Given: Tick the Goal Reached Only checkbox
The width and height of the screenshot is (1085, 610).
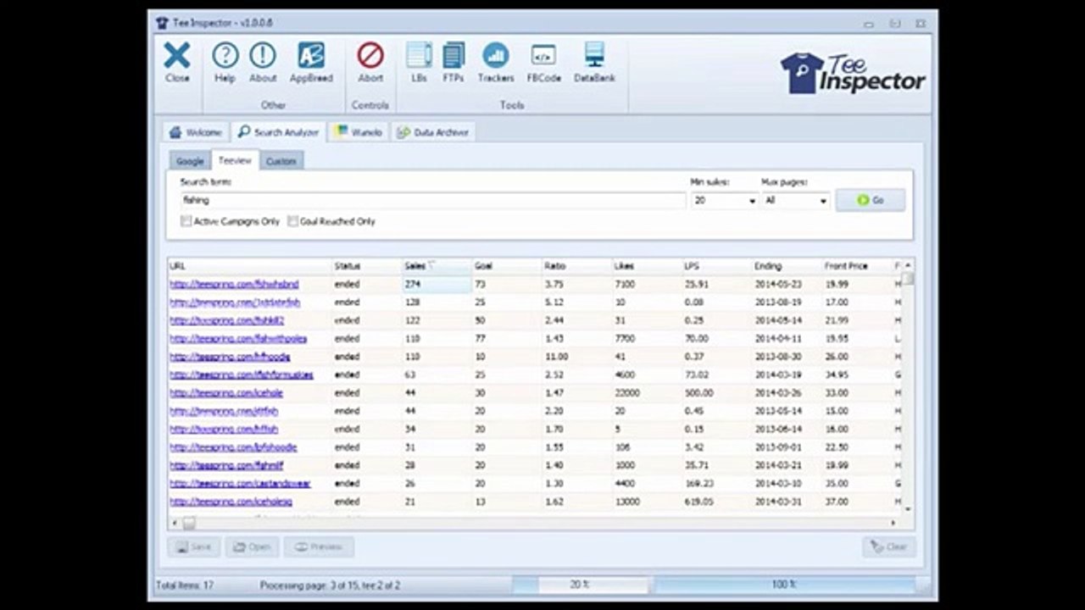Looking at the screenshot, I should [292, 221].
